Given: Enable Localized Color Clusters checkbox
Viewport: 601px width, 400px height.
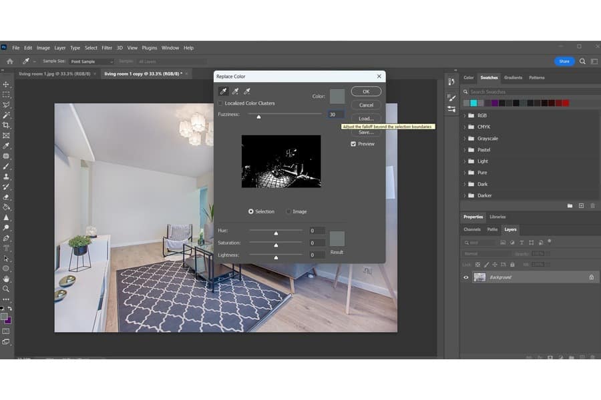Looking at the screenshot, I should [221, 103].
